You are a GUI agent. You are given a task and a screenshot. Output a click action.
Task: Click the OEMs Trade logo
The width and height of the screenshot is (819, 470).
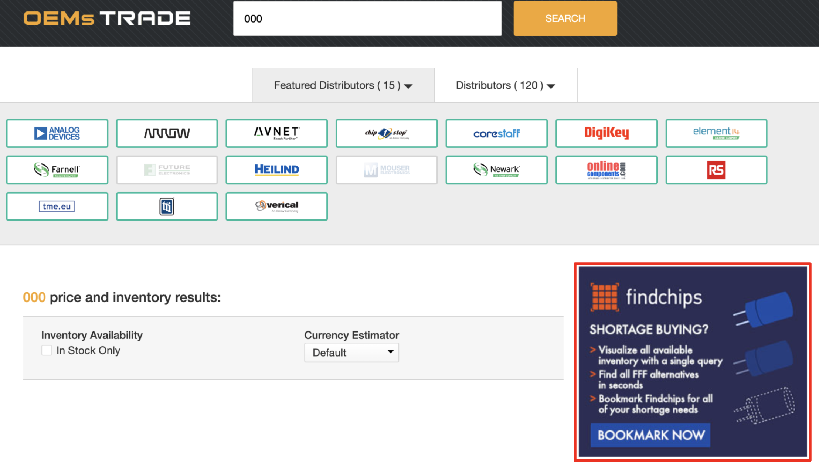(107, 18)
